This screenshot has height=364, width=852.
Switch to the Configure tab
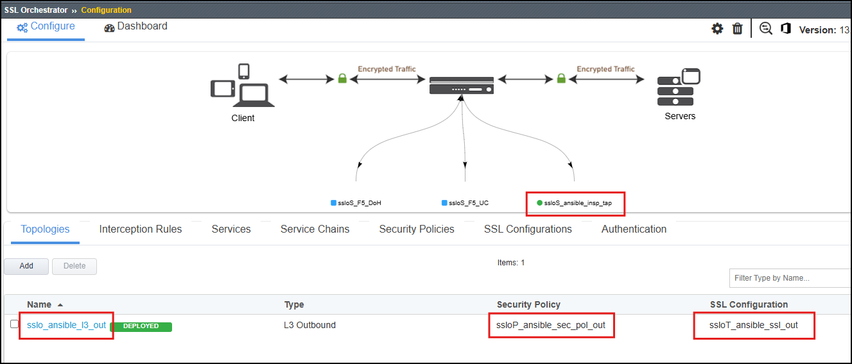[46, 27]
